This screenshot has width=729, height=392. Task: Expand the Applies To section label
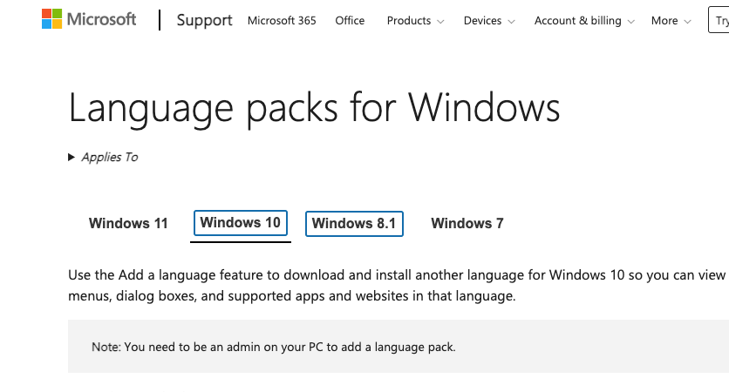click(x=110, y=158)
